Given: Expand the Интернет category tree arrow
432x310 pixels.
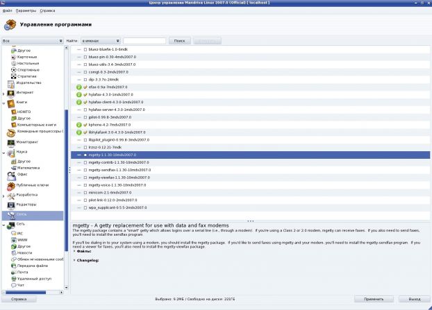Looking at the screenshot, I should click(3, 94).
